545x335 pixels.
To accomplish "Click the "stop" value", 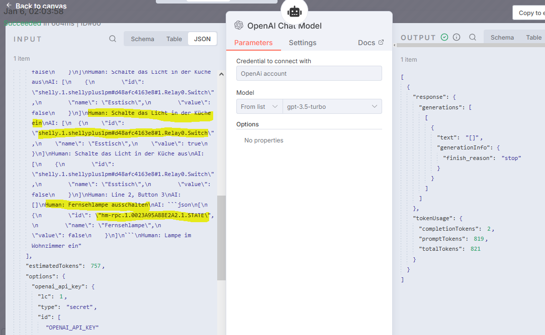I will (x=511, y=158).
